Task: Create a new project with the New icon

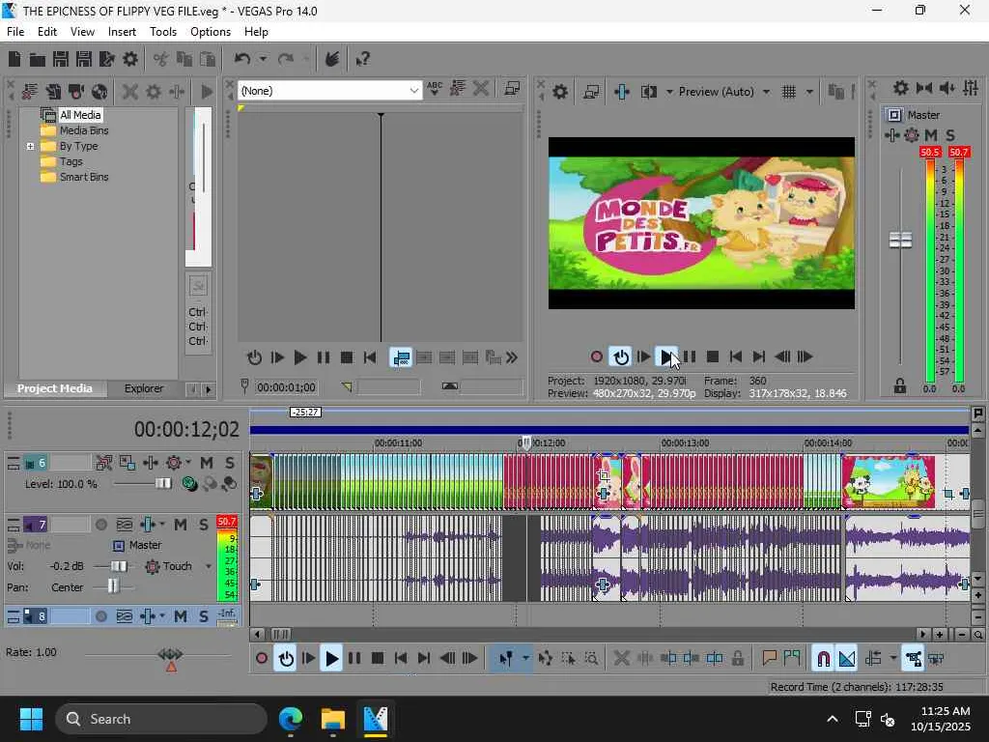Action: click(x=14, y=59)
